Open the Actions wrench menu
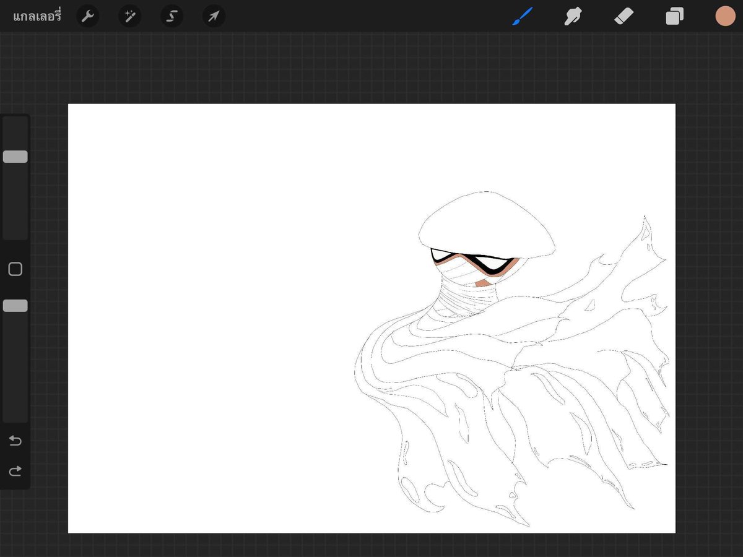The width and height of the screenshot is (743, 557). click(x=88, y=16)
